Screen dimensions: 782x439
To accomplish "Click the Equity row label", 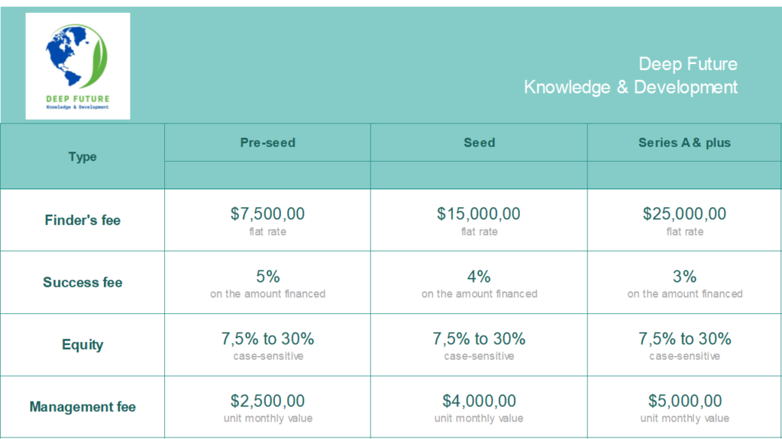I will point(82,344).
